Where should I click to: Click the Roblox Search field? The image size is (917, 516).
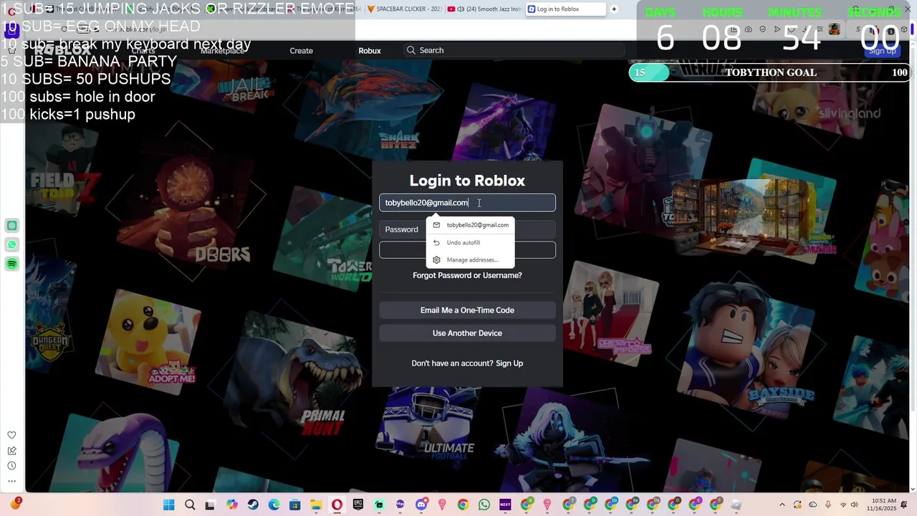[514, 50]
